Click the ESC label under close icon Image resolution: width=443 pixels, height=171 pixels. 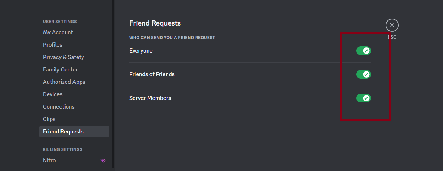pyautogui.click(x=392, y=37)
